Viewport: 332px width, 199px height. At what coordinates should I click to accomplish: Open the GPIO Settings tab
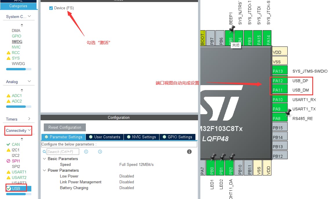point(177,137)
